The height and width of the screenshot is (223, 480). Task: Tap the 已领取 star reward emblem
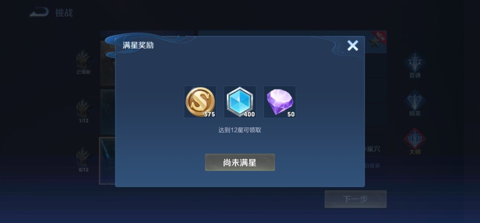click(x=84, y=62)
